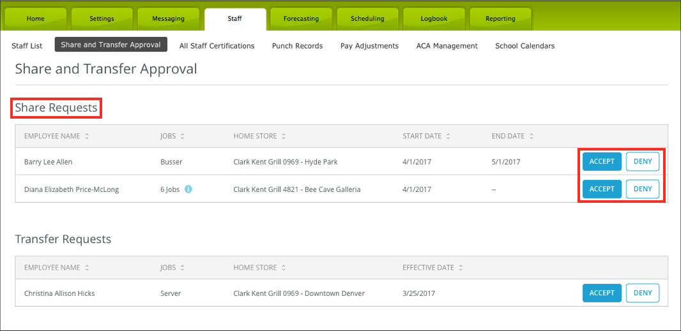This screenshot has height=331, width=681.
Task: Open the 6 Jobs info icon
Action: coord(188,189)
